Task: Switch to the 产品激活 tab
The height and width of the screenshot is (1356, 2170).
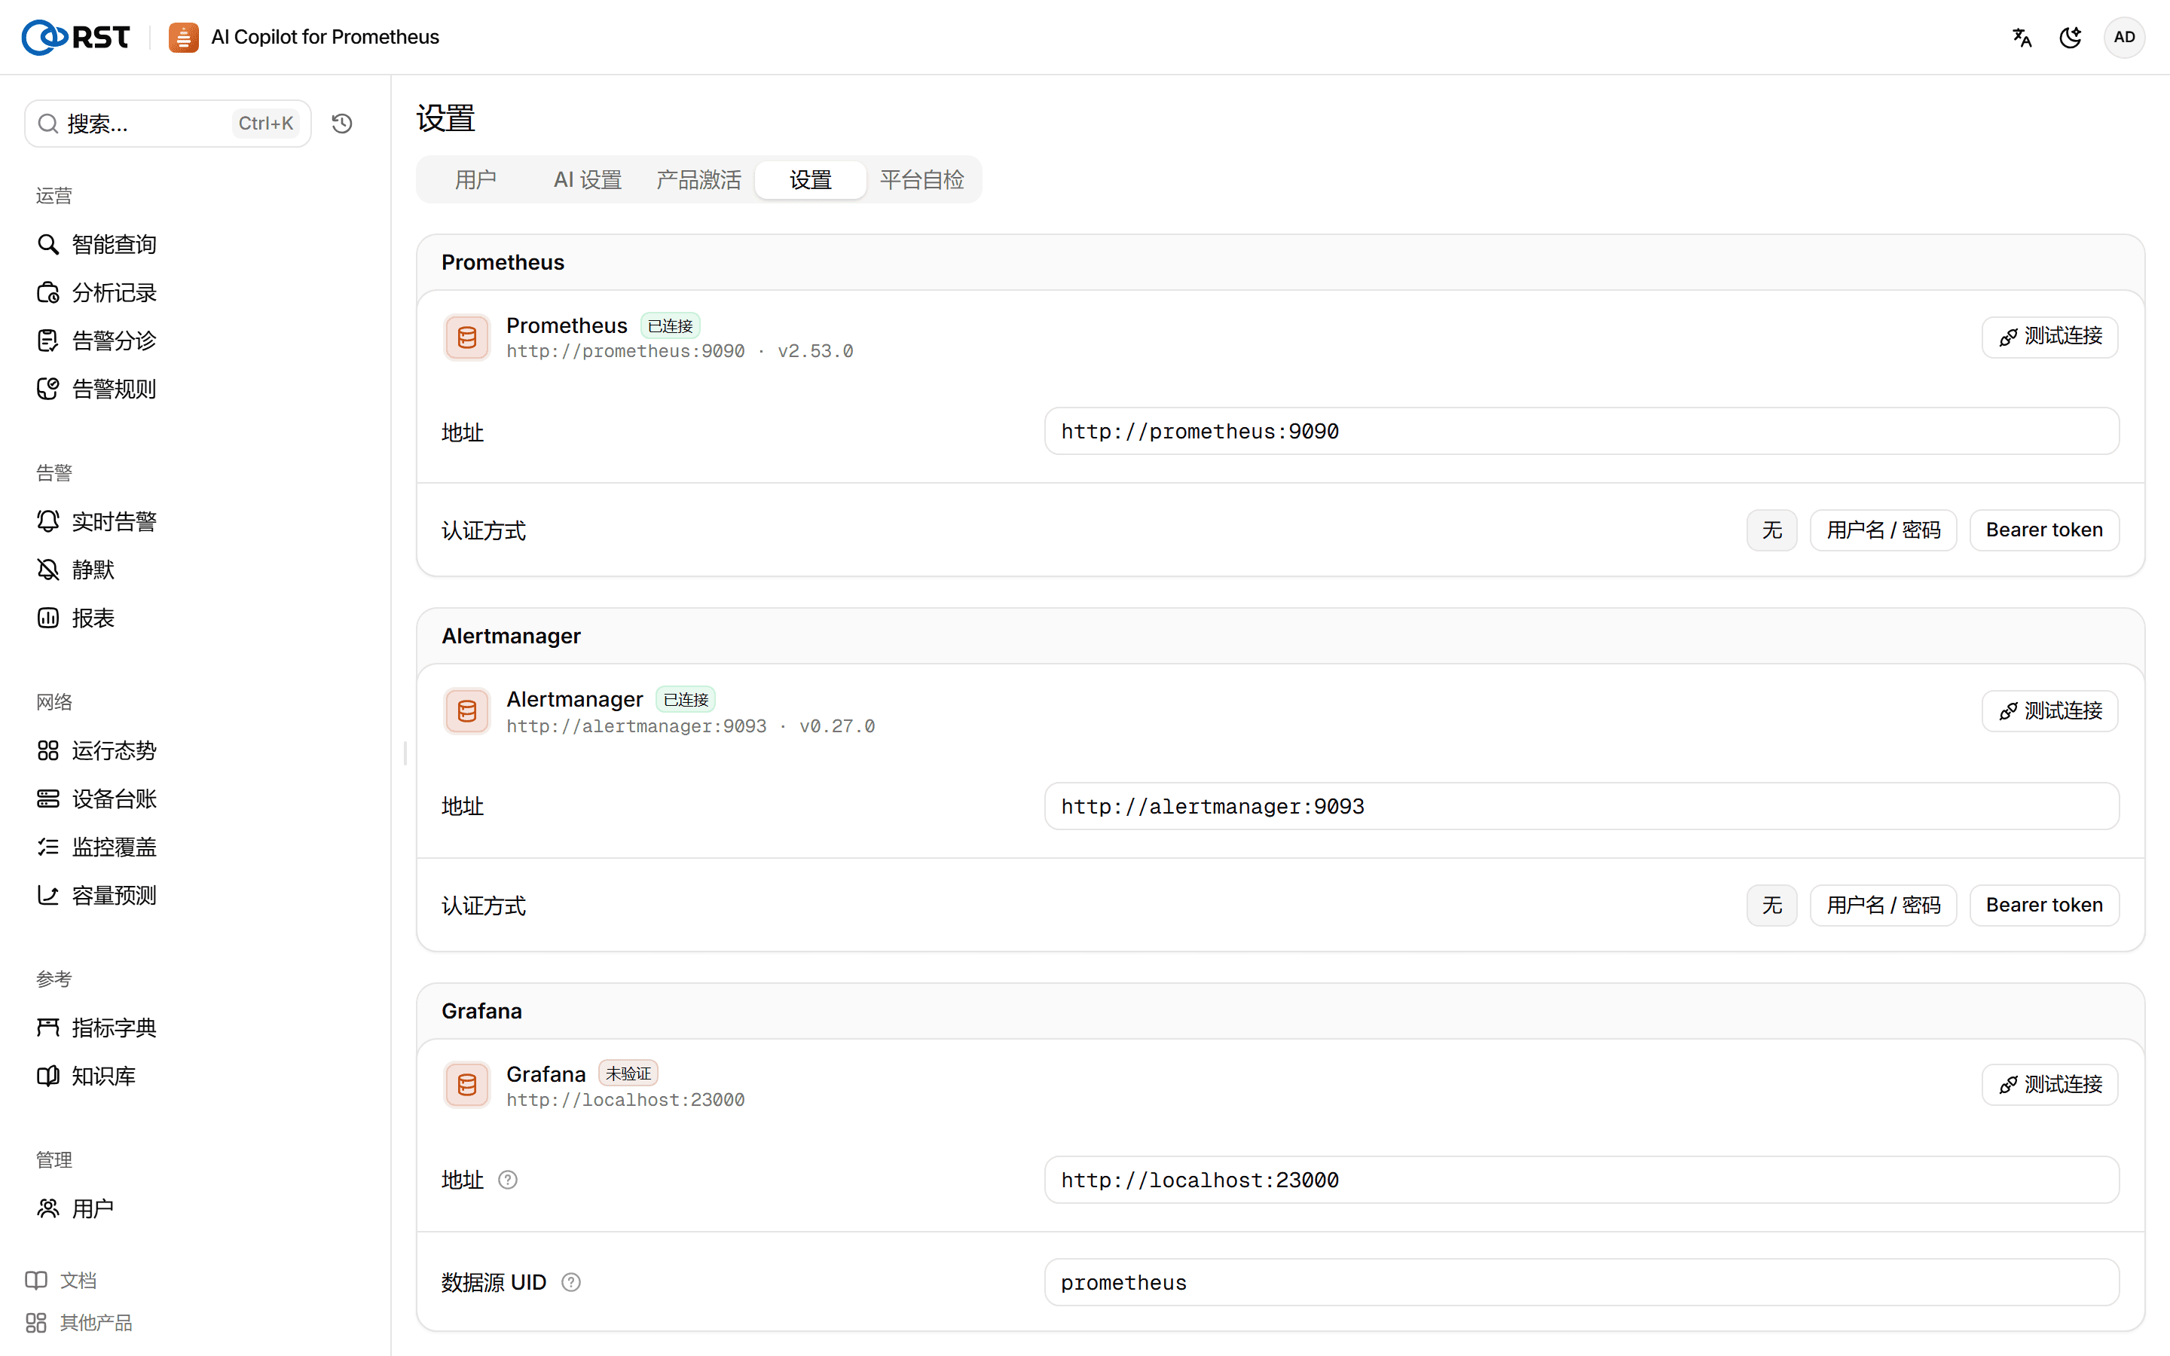Action: (698, 179)
